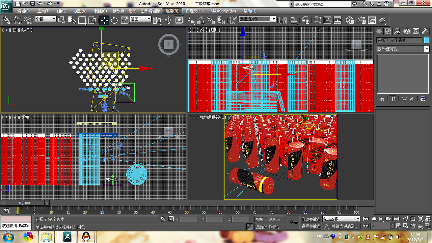Open the 工具(T) menu
Screen dimensions: 432x243
click(43, 11)
